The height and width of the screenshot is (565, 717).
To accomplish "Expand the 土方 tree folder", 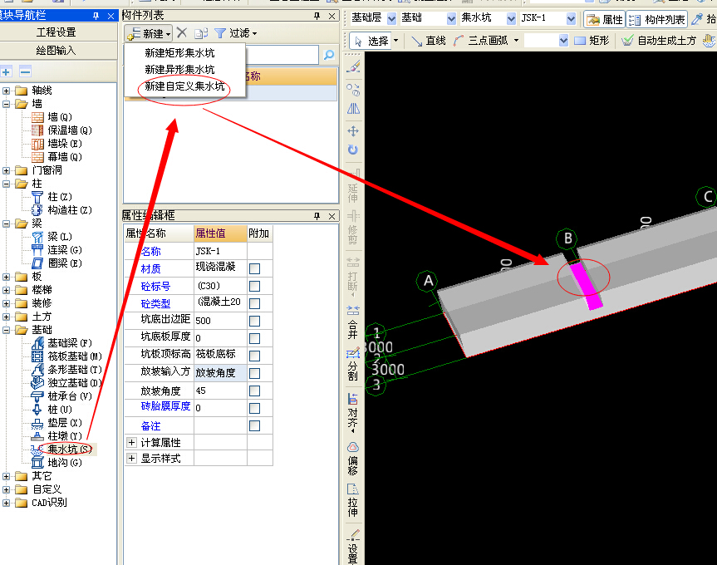I will coord(6,317).
